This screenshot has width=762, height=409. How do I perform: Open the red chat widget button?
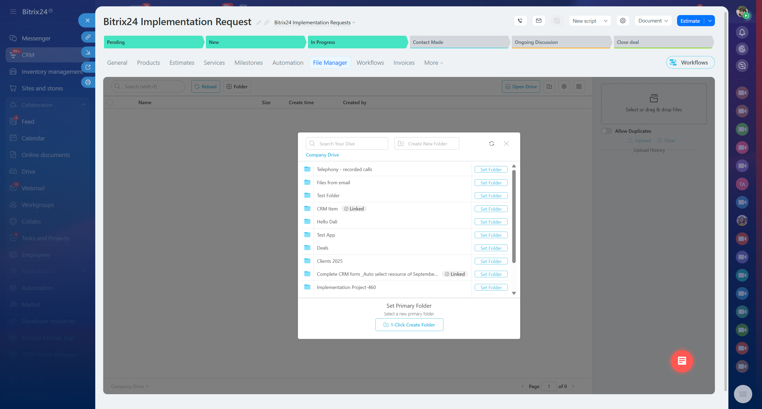(x=682, y=361)
